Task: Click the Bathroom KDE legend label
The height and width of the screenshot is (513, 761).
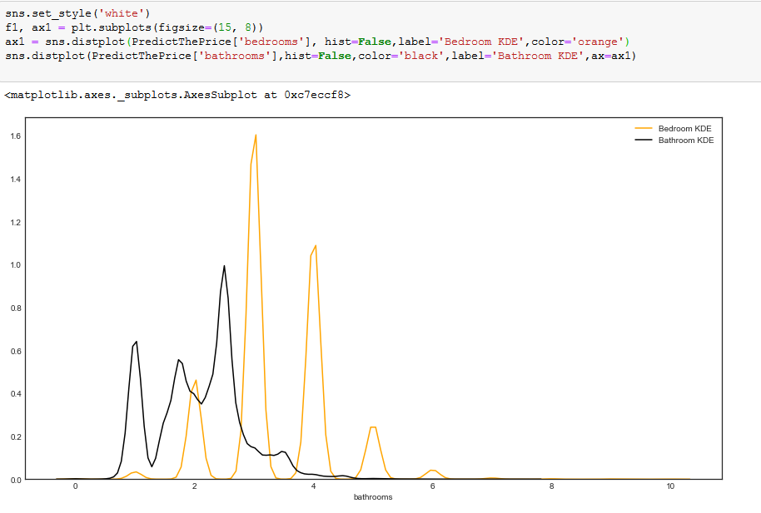Action: tap(686, 141)
